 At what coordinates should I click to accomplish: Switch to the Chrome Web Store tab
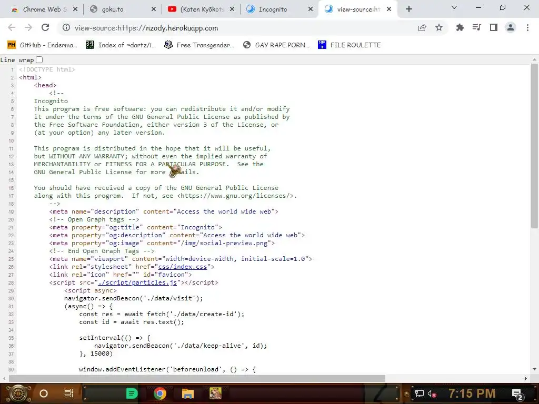[x=44, y=9]
